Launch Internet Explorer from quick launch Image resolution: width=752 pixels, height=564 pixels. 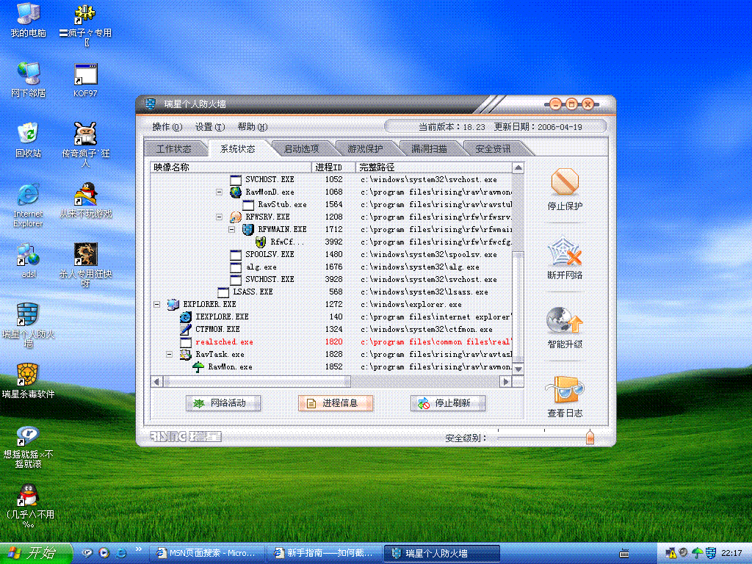(121, 553)
